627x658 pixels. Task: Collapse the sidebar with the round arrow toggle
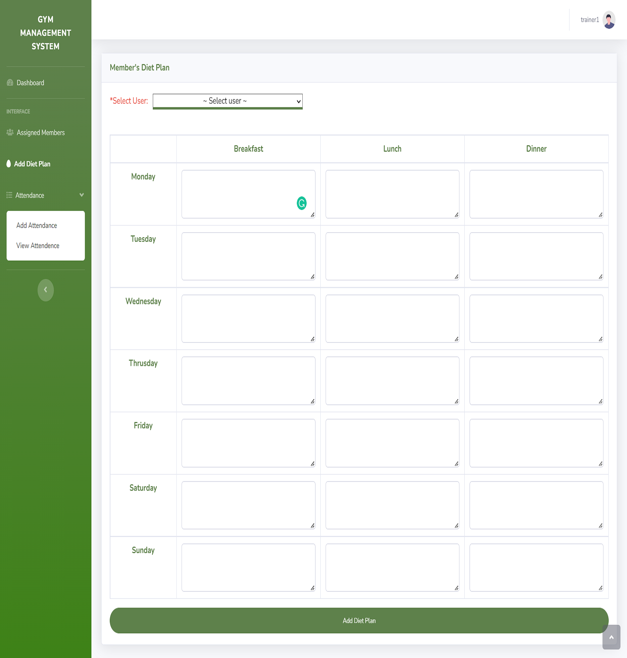click(x=45, y=290)
